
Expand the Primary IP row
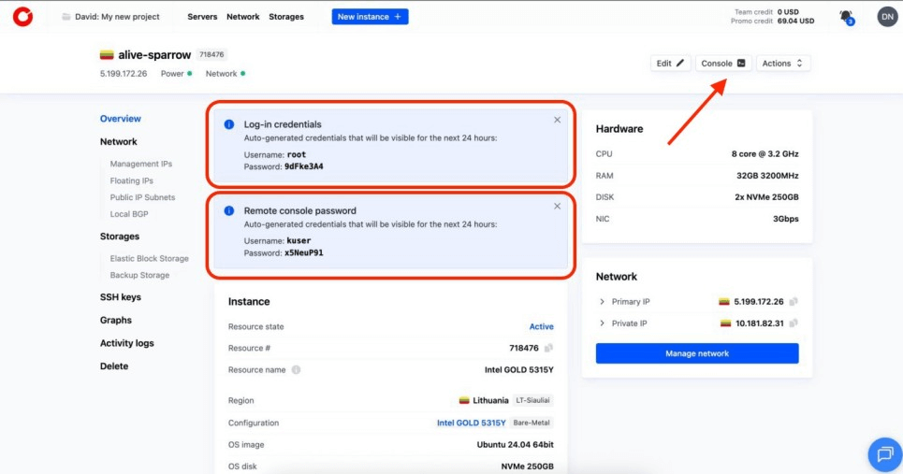pos(602,302)
